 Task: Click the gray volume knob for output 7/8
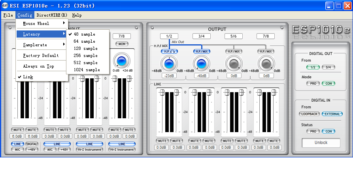click(266, 64)
